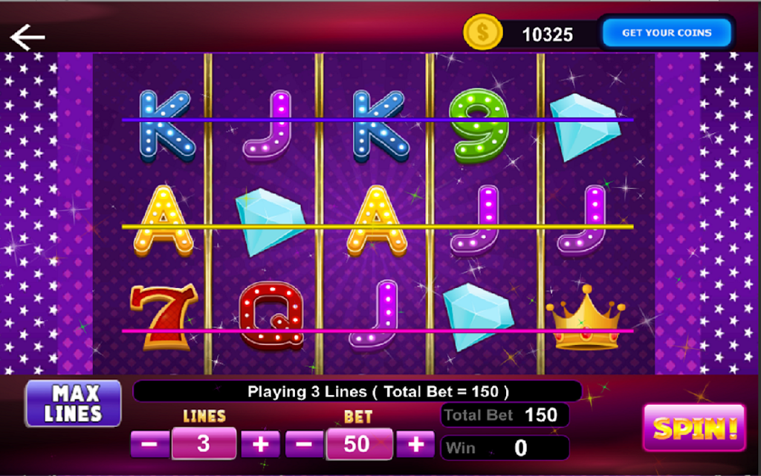761x476 pixels.
Task: Increase the bet amount
Action: pyautogui.click(x=415, y=445)
